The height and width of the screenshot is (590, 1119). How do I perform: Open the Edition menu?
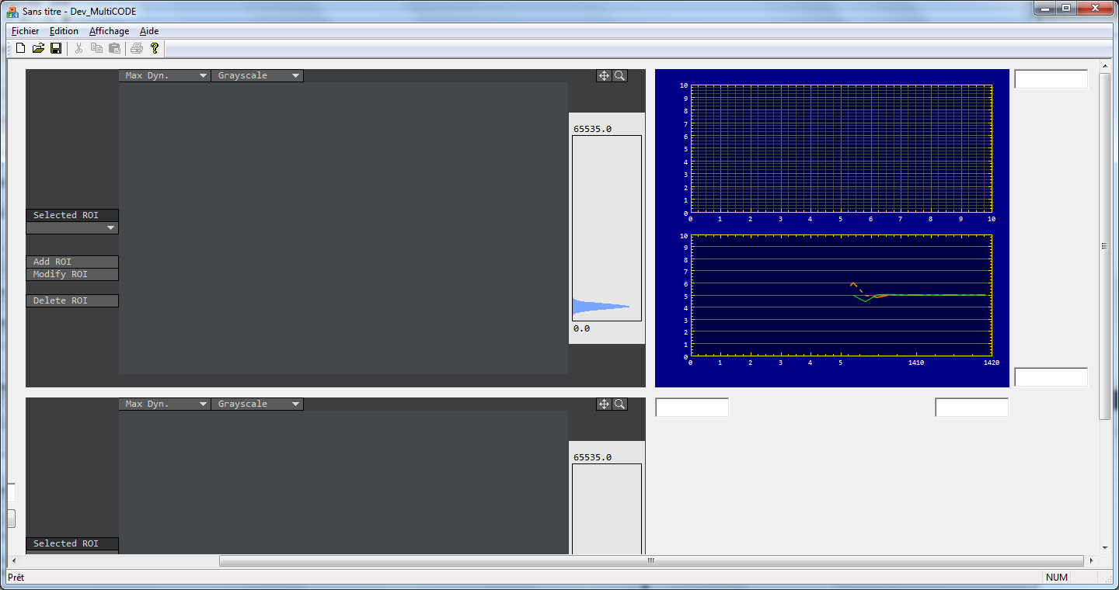point(64,31)
